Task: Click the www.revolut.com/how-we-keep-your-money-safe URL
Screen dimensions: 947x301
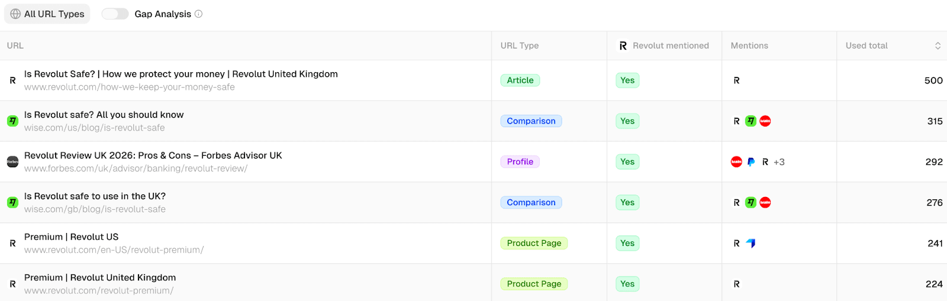Action: click(x=130, y=88)
